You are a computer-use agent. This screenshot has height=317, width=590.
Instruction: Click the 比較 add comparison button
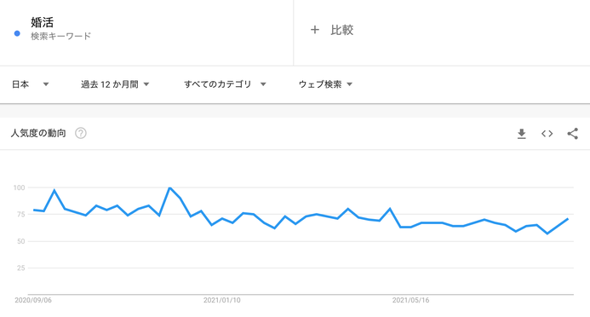[332, 30]
